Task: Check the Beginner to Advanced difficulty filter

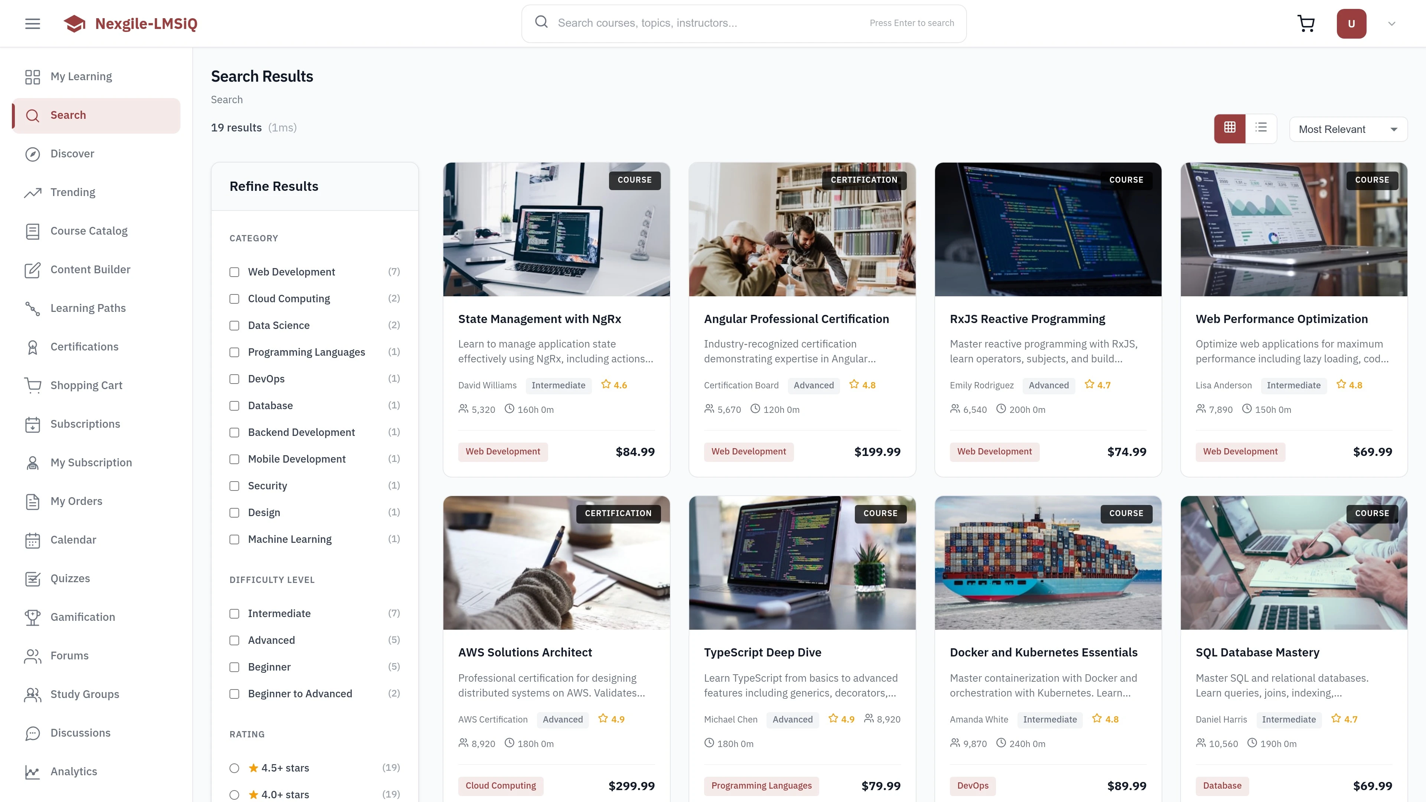Action: coord(234,694)
